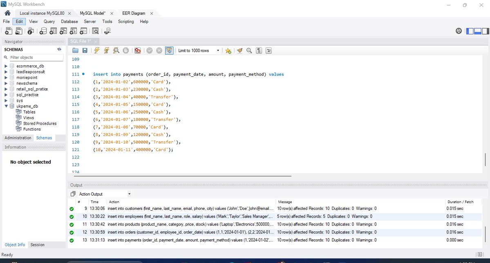
Task: Toggle word wrap in the SQL editor
Action: click(x=268, y=50)
